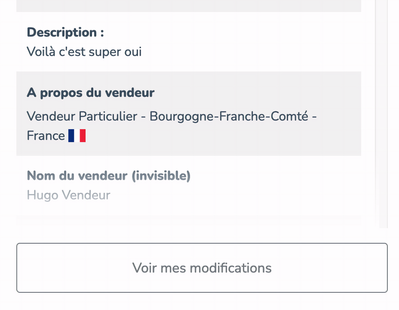
Task: Click the Voir mes modifications button
Action: (202, 268)
